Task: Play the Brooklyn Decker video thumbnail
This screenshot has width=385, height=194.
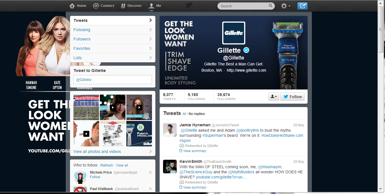Action: click(139, 107)
